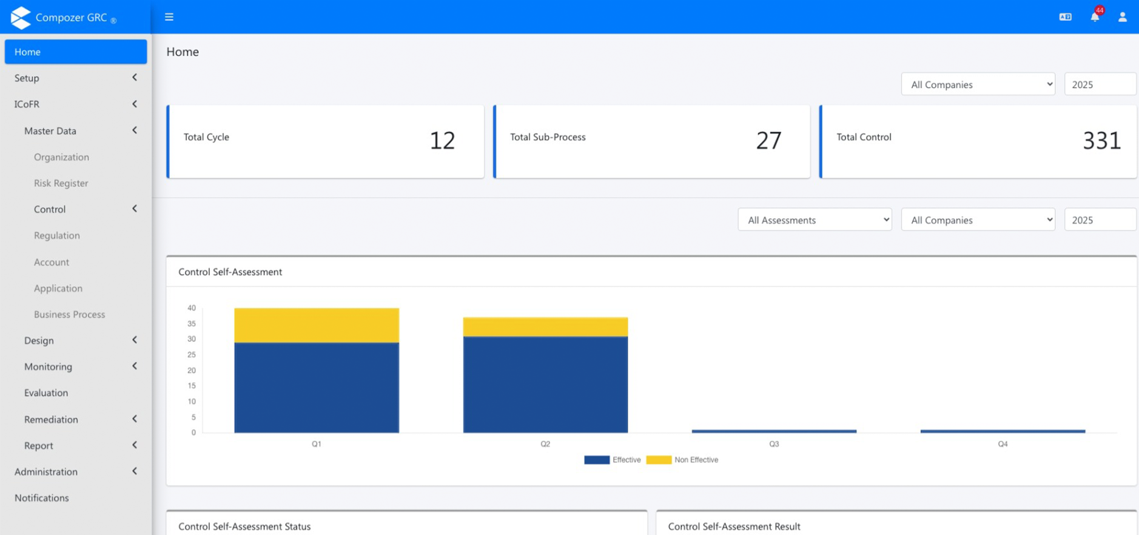Expand the Setup menu chevron
The height and width of the screenshot is (535, 1139).
tap(135, 78)
